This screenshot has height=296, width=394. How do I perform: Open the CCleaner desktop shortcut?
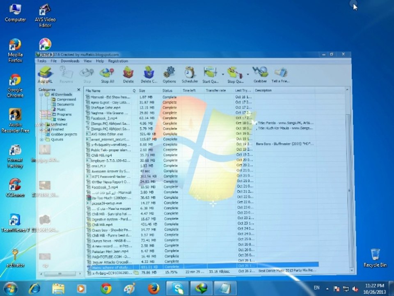point(15,188)
